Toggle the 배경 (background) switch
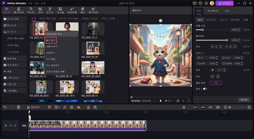 pos(205,89)
